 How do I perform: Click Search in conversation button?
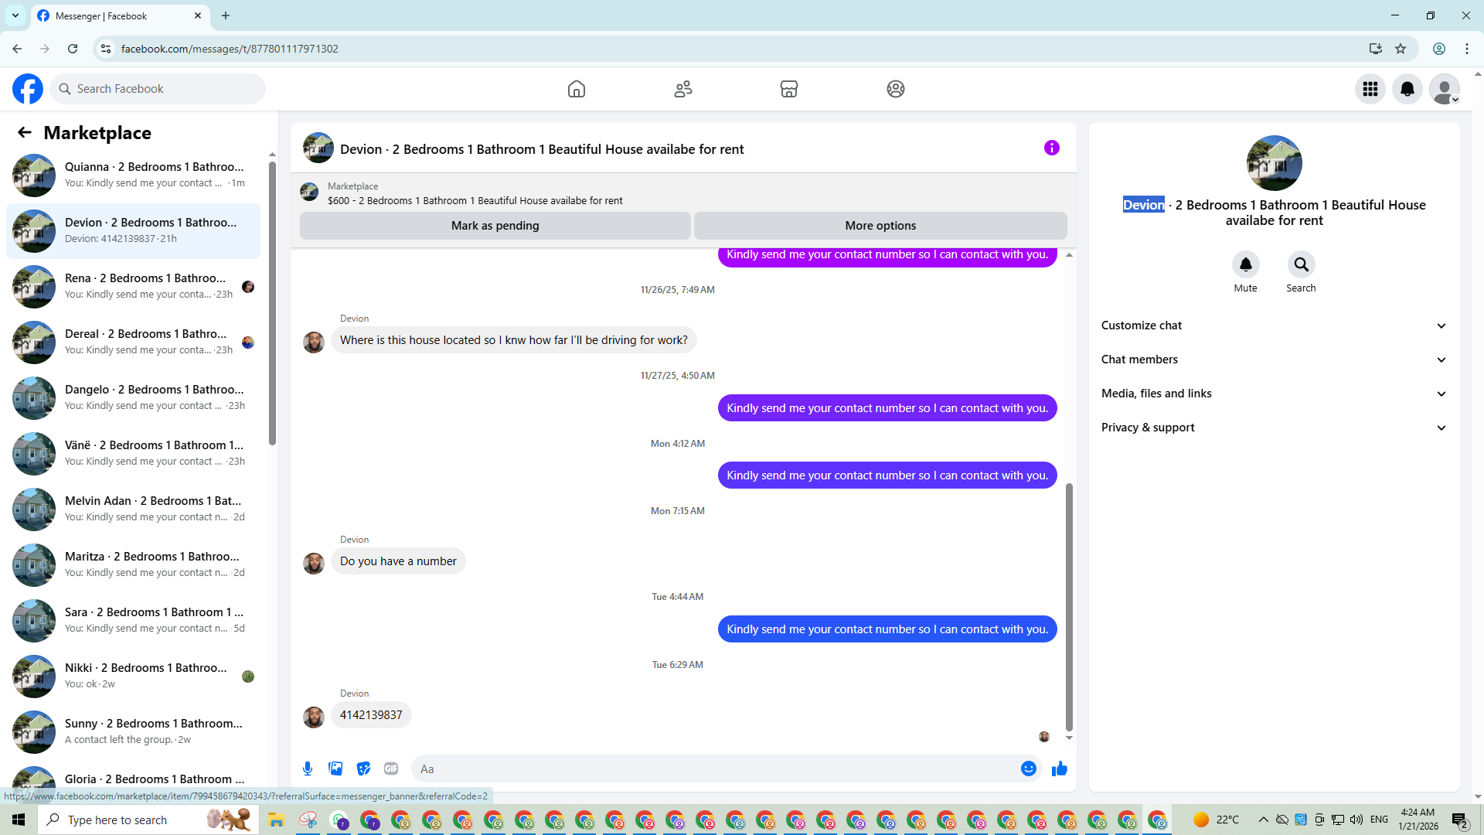[1301, 265]
